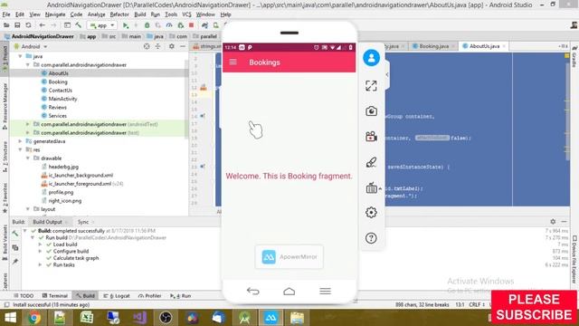
Task: Click the Make Project hammer icon
Action: (79, 25)
